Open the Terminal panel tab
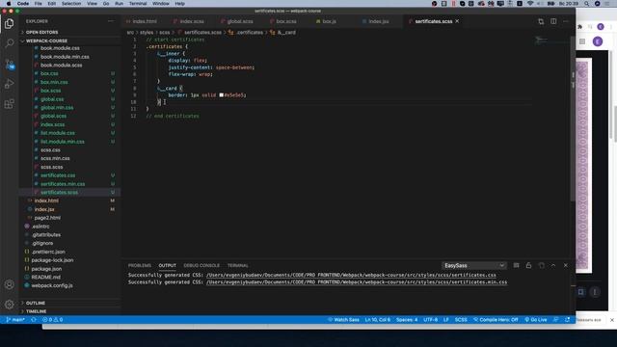Screen dimensions: 617x347 click(238, 266)
